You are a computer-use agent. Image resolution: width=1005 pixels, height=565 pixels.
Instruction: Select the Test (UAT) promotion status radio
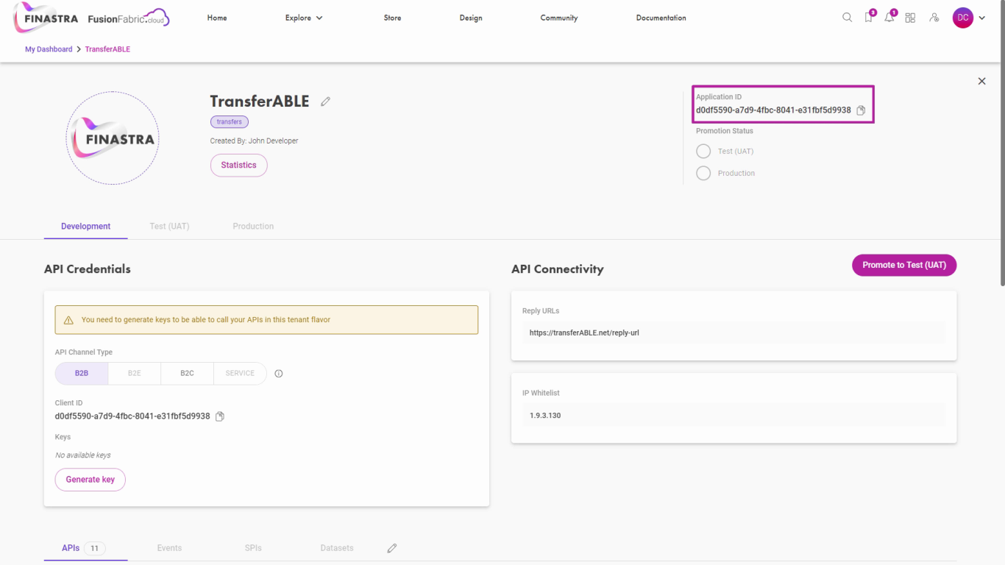pos(703,152)
